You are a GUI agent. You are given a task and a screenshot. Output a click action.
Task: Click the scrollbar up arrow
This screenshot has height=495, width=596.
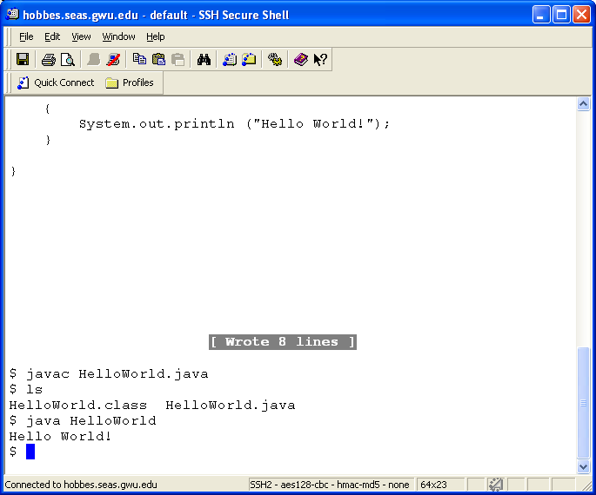(584, 104)
